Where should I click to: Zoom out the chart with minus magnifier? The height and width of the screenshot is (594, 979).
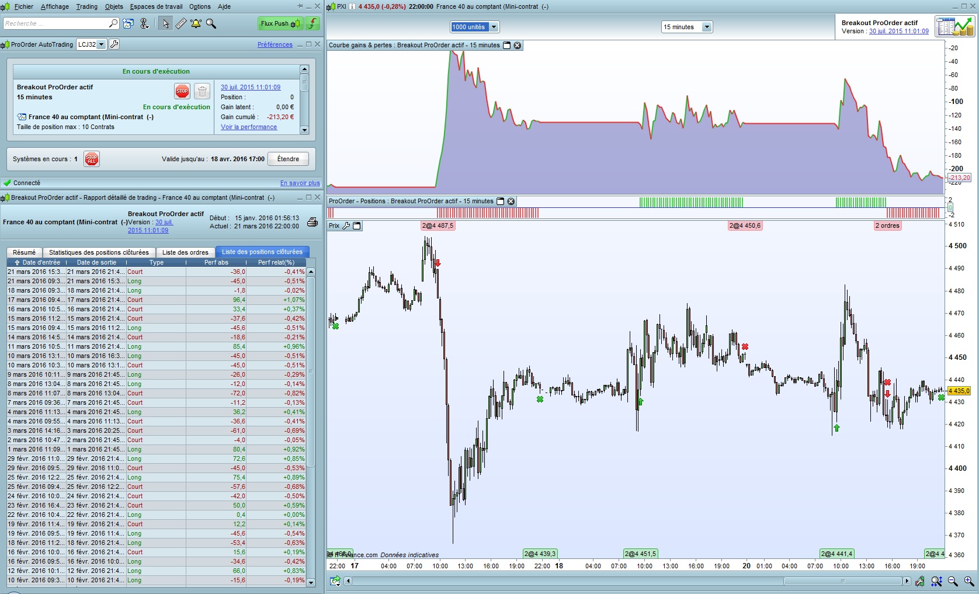pyautogui.click(x=953, y=581)
